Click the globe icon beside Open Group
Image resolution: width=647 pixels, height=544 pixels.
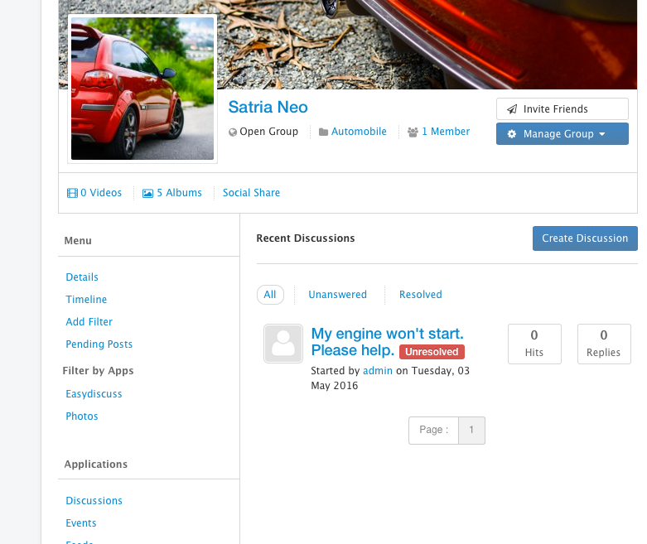[x=233, y=132]
